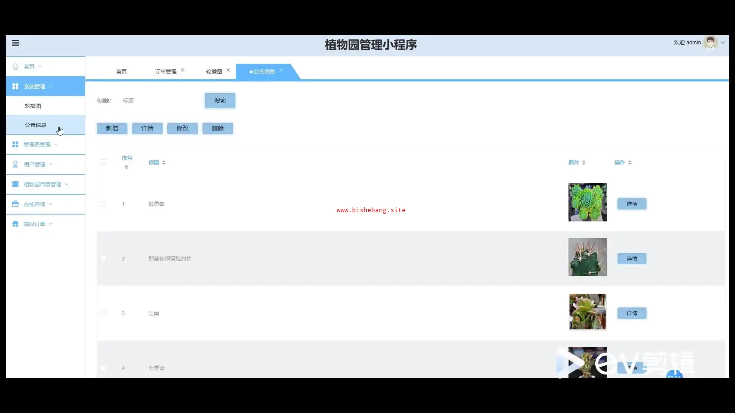Viewport: 735px width, 413px height.
Task: Click the 植物园信息管理 ticket icon
Action: [15, 184]
